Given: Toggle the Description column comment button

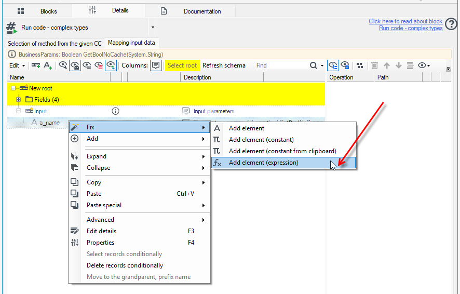Looking at the screenshot, I should (x=156, y=65).
